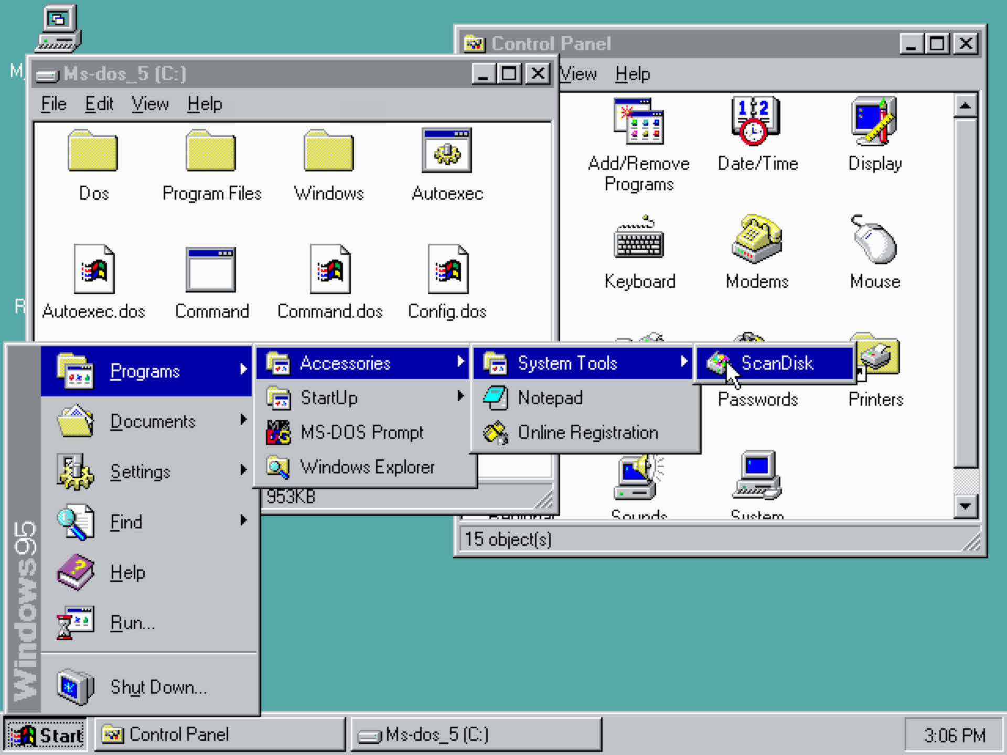
Task: Select the Command program icon
Action: [211, 269]
